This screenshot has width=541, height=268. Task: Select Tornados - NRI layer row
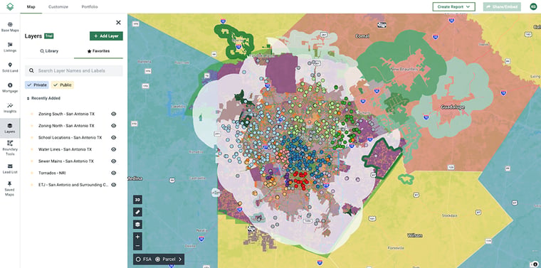click(52, 173)
